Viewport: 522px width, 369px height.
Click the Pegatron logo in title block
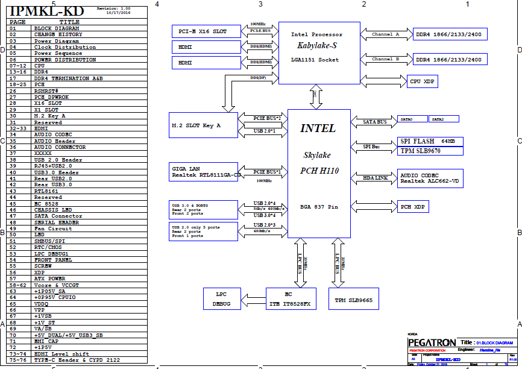coord(432,342)
